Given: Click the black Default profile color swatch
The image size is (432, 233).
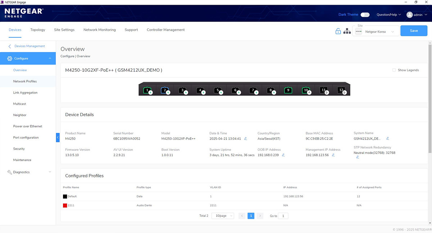Looking at the screenshot, I should (65, 196).
